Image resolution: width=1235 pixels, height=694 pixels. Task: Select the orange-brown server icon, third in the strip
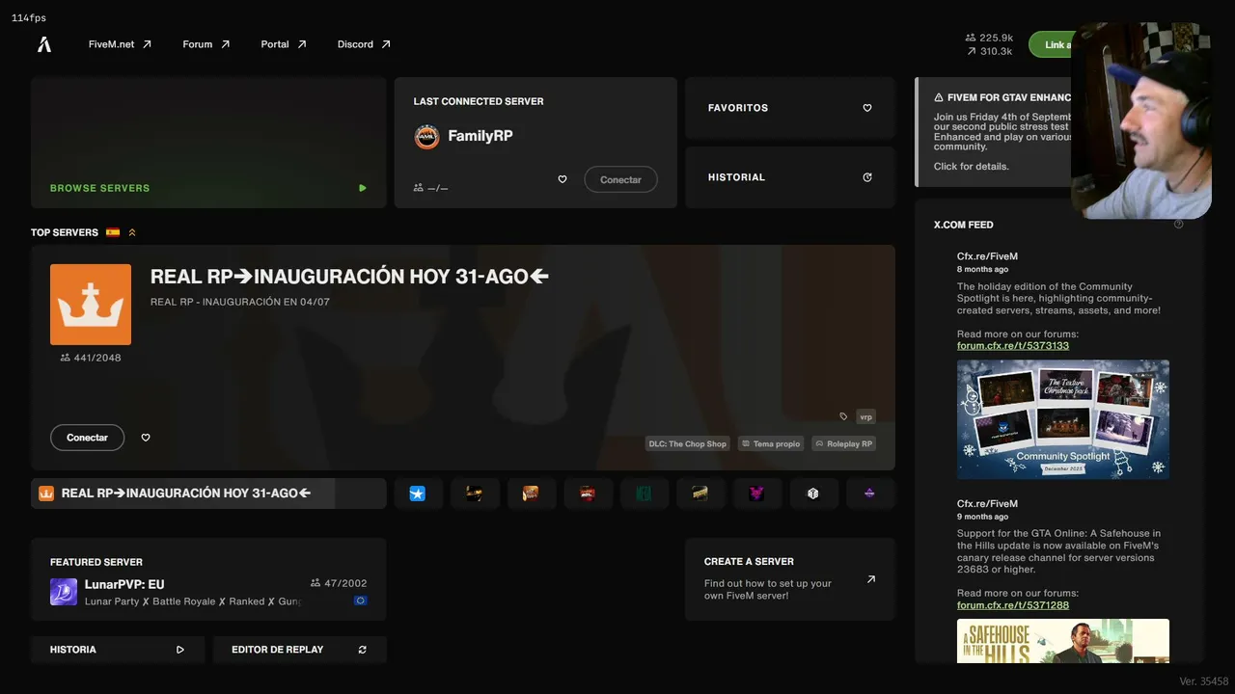pyautogui.click(x=531, y=494)
